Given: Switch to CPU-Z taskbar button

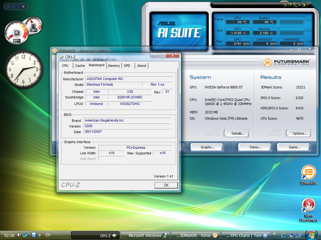Looking at the screenshot, I should pyautogui.click(x=95, y=236).
